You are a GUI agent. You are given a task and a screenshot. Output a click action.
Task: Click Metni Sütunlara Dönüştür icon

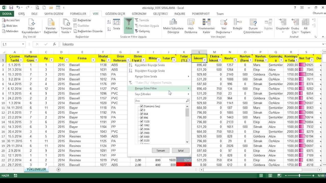click(x=173, y=22)
